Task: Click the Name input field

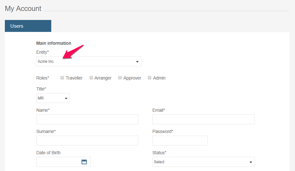Action: [87, 119]
